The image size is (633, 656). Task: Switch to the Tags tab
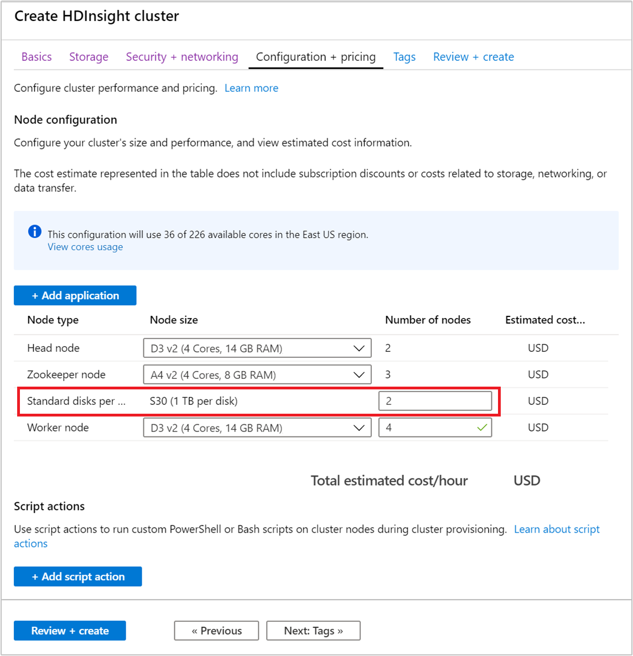point(404,57)
